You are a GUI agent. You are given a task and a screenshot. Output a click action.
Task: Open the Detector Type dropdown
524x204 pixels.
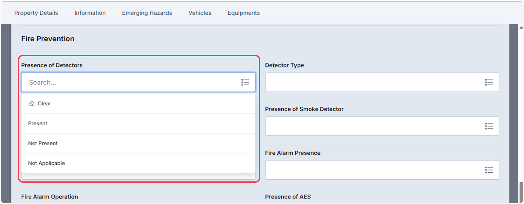click(x=382, y=82)
